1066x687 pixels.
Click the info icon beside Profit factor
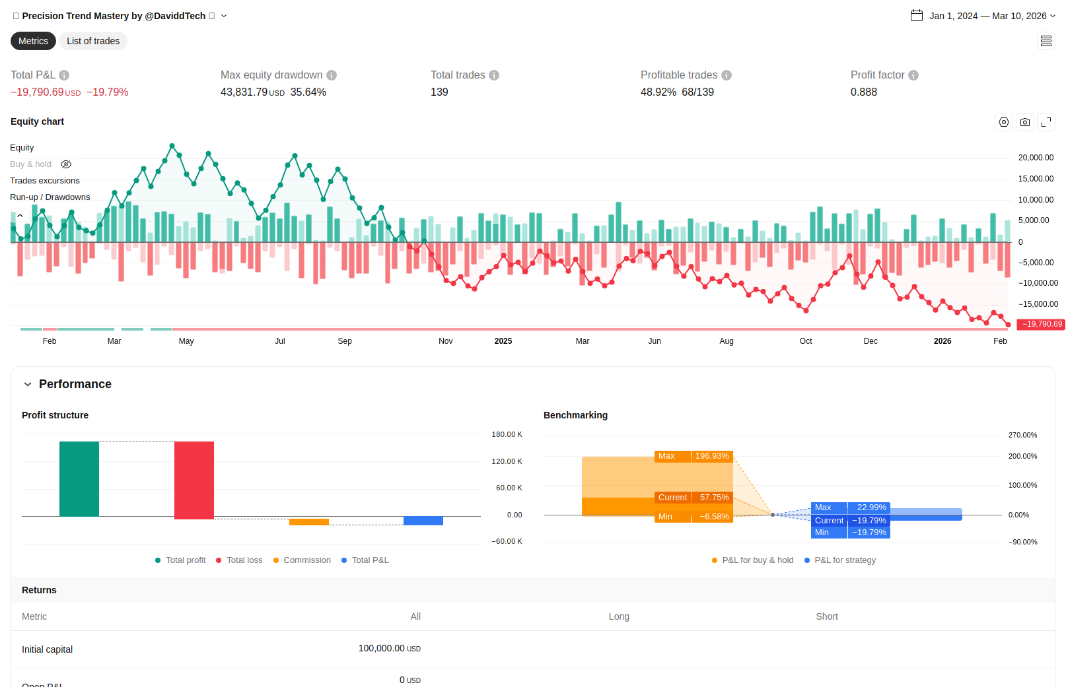(913, 75)
